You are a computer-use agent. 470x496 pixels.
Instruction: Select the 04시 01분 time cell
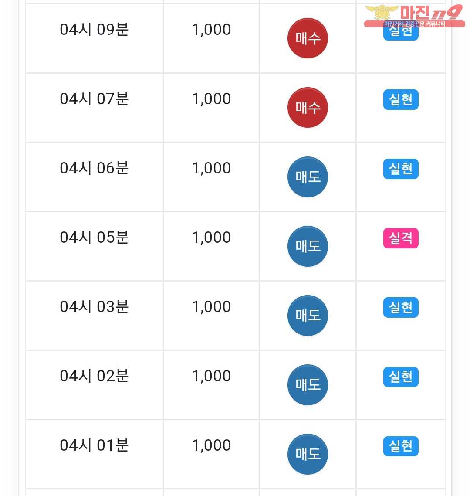94,445
